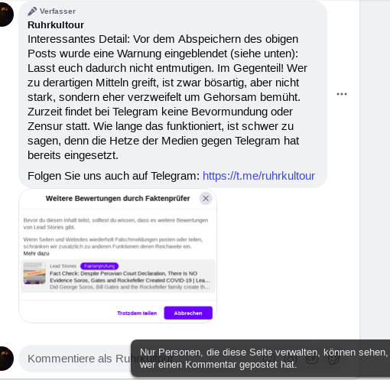Click the Weitere Bewertungen durch Faktenprüfer heading
Image resolution: width=390 pixels, height=380 pixels.
[x=118, y=198]
